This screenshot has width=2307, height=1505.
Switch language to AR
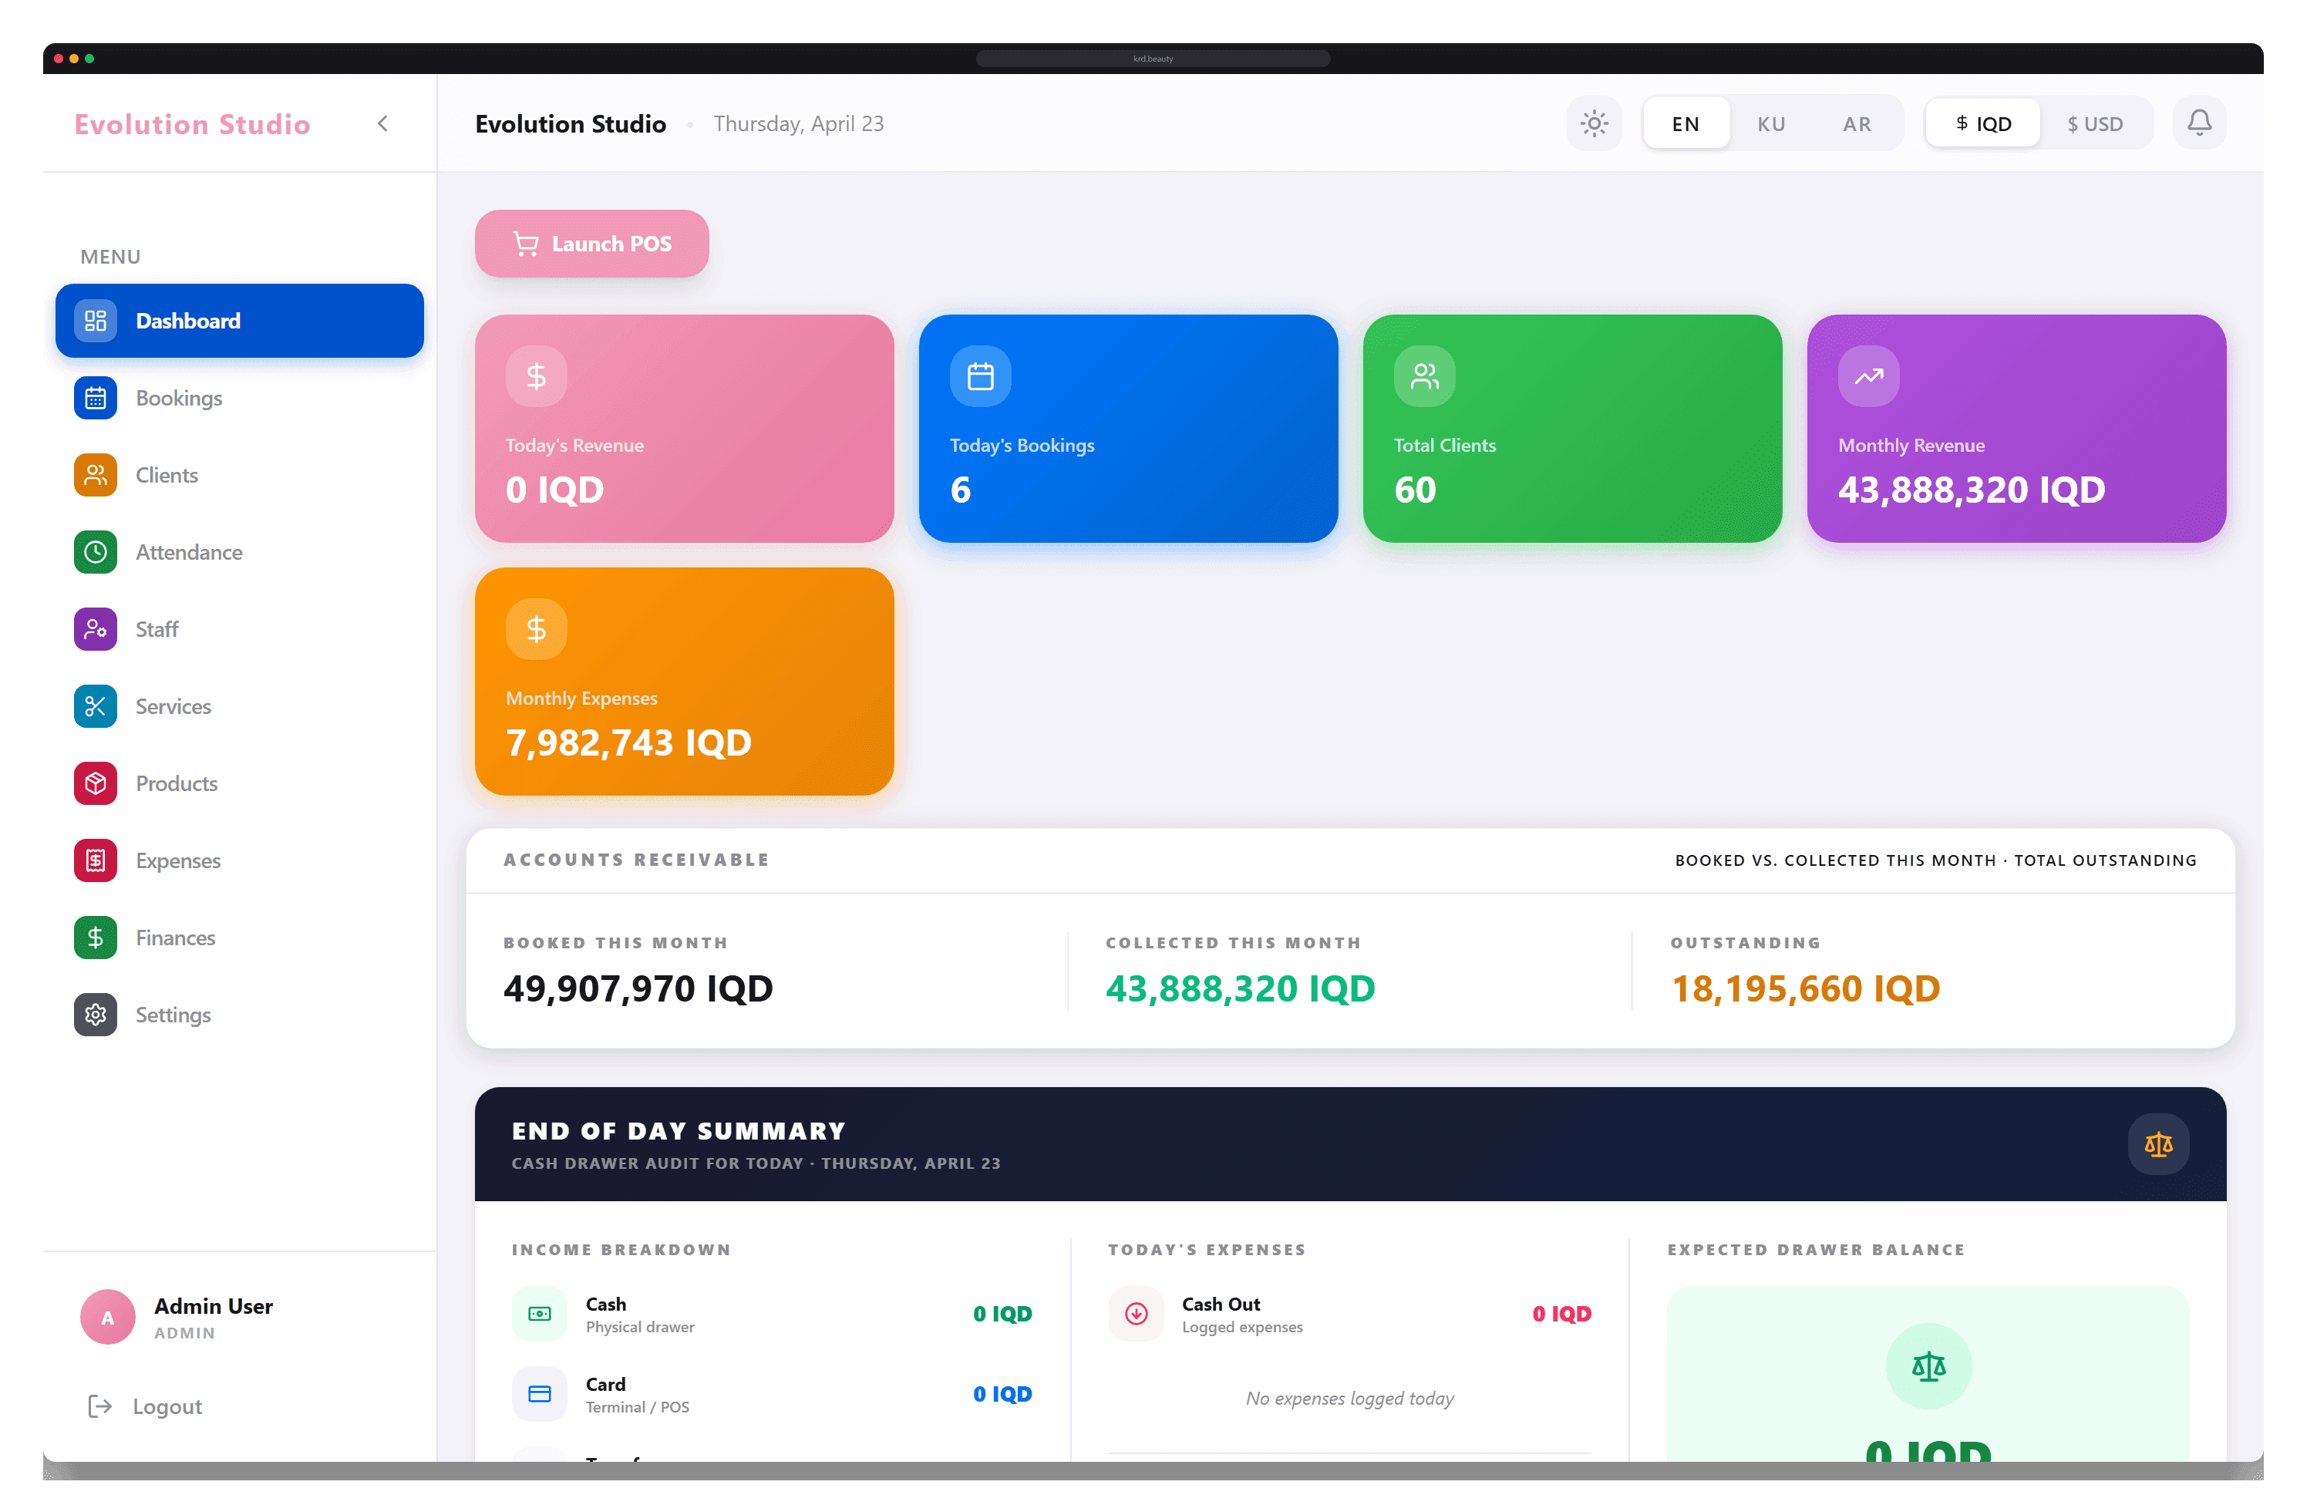click(x=1856, y=122)
